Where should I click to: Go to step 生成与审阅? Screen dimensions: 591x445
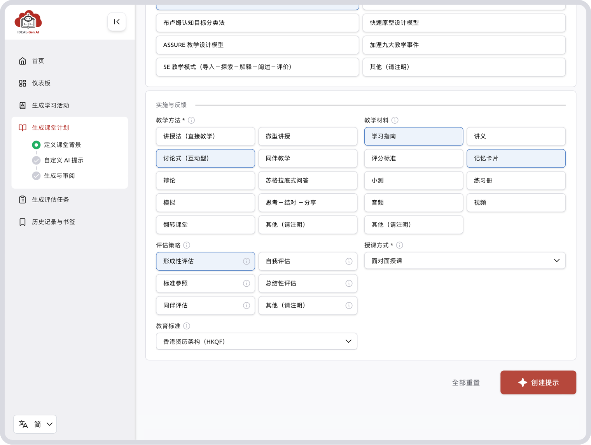[59, 176]
